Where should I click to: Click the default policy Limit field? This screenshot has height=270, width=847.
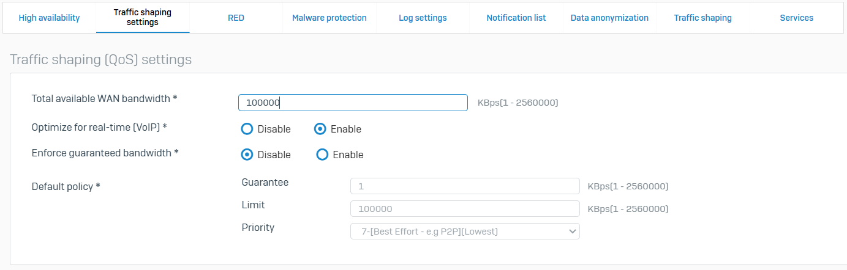coord(465,209)
